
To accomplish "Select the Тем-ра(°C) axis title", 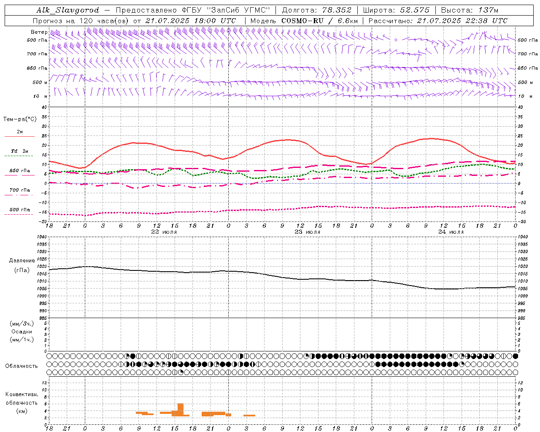I will point(20,119).
